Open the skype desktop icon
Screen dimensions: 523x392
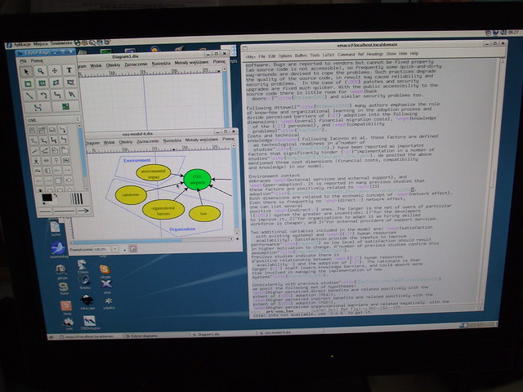[x=105, y=271]
